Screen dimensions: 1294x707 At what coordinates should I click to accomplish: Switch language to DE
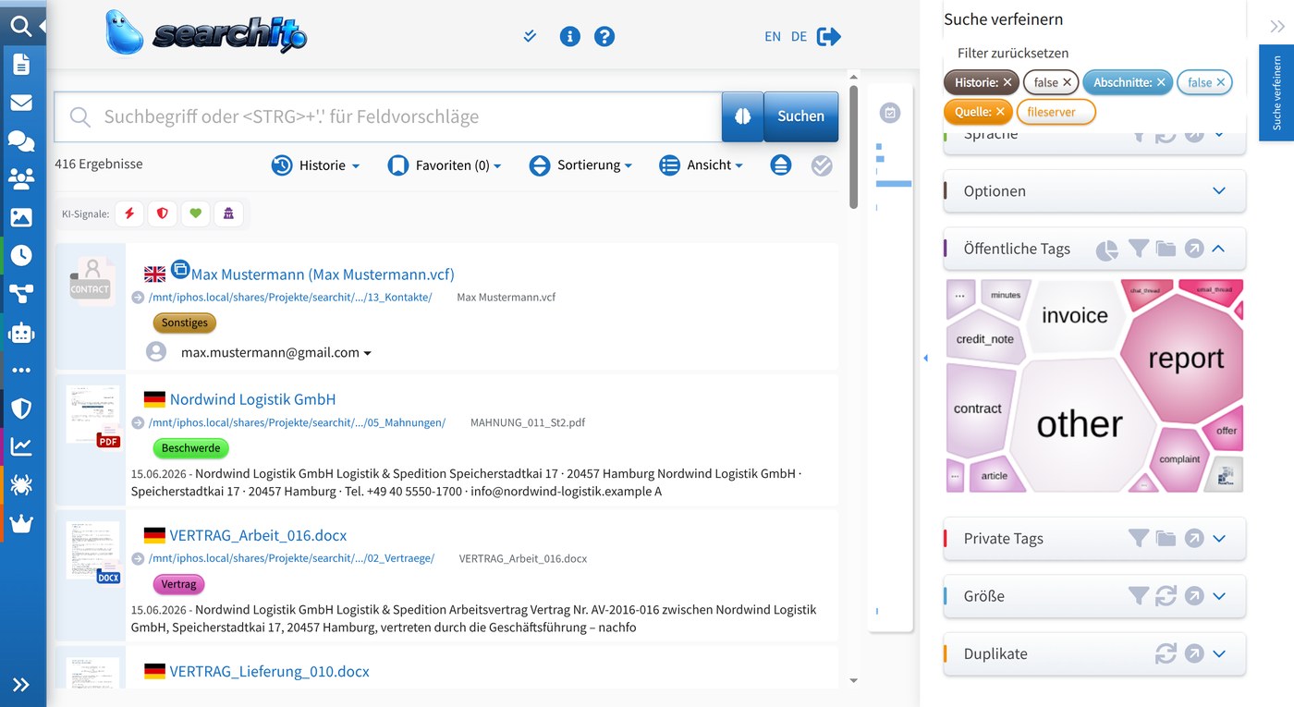click(x=799, y=37)
